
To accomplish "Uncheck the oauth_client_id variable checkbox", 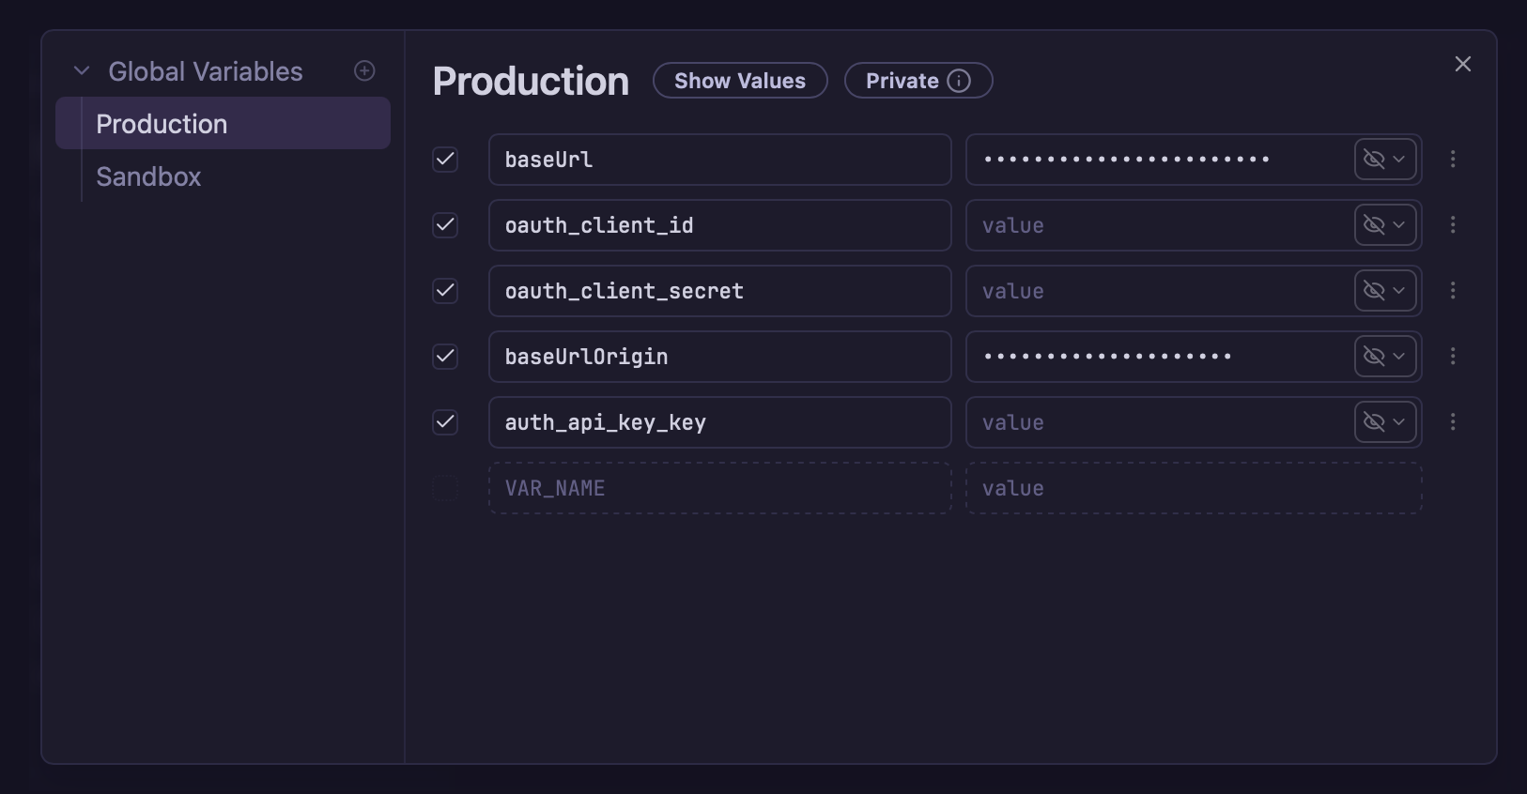I will click(x=445, y=225).
